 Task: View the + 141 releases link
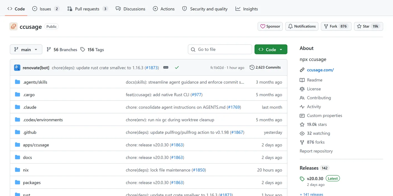pos(311,194)
